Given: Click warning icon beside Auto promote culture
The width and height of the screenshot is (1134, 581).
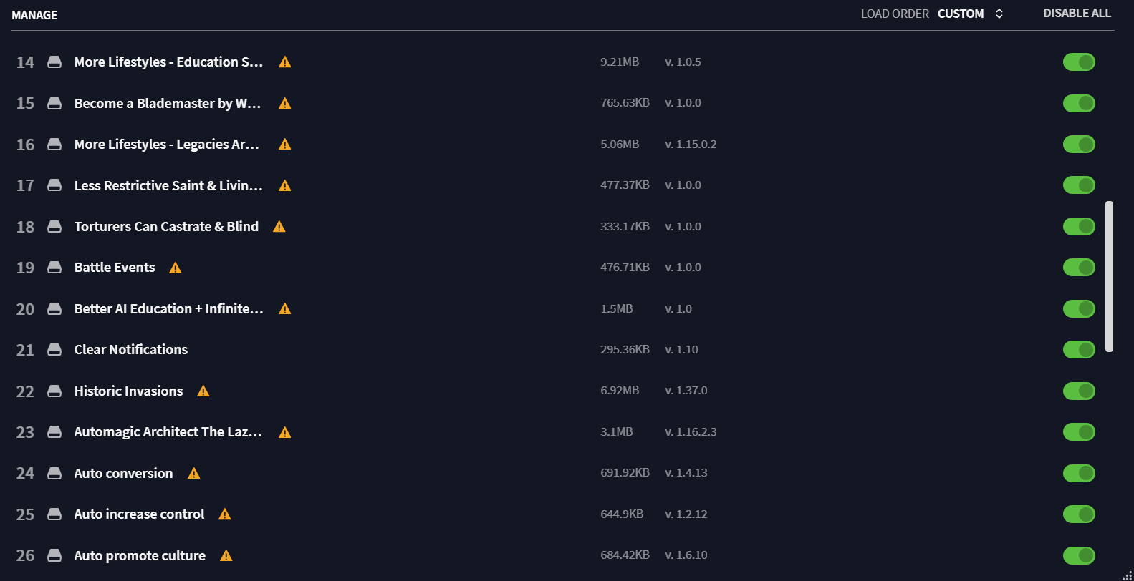Looking at the screenshot, I should coord(226,555).
